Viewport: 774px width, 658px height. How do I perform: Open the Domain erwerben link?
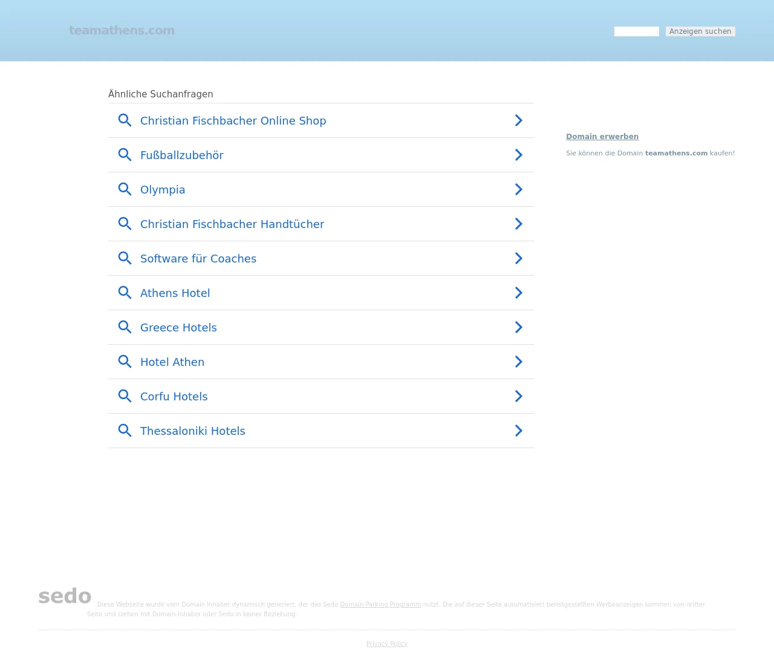[602, 137]
